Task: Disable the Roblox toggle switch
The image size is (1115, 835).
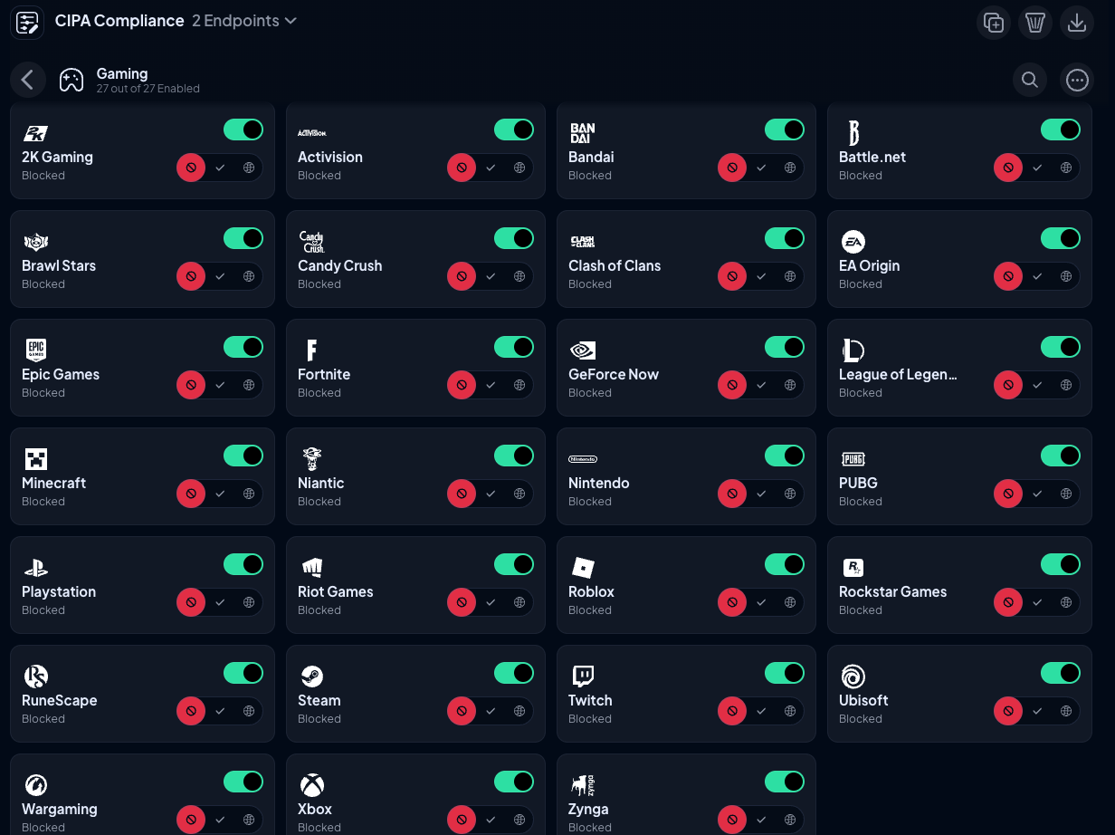Action: coord(785,564)
